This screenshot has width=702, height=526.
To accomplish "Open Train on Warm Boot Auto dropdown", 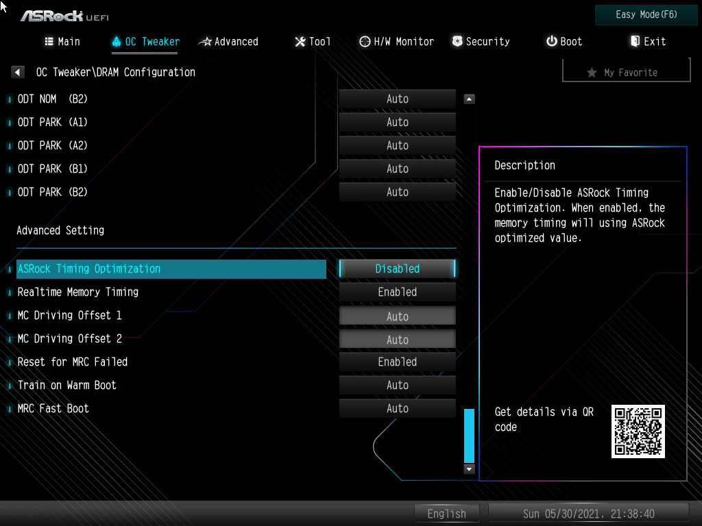I will click(x=398, y=385).
